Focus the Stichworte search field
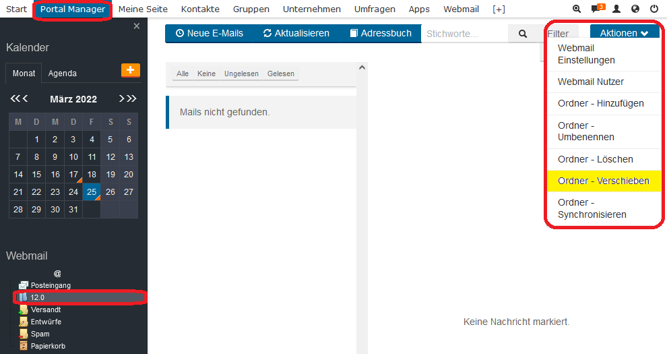This screenshot has width=667, height=354. (464, 34)
